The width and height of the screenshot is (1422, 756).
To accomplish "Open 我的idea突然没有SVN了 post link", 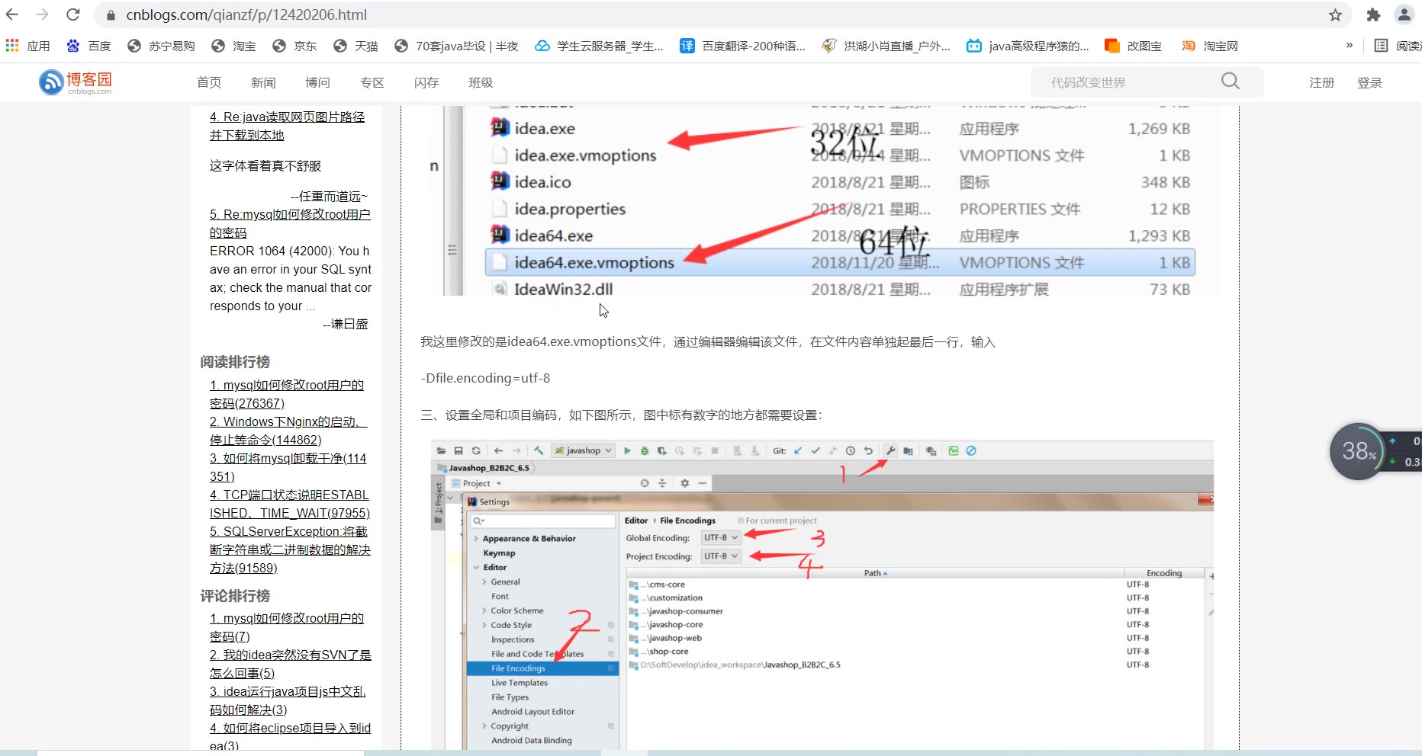I will [291, 664].
